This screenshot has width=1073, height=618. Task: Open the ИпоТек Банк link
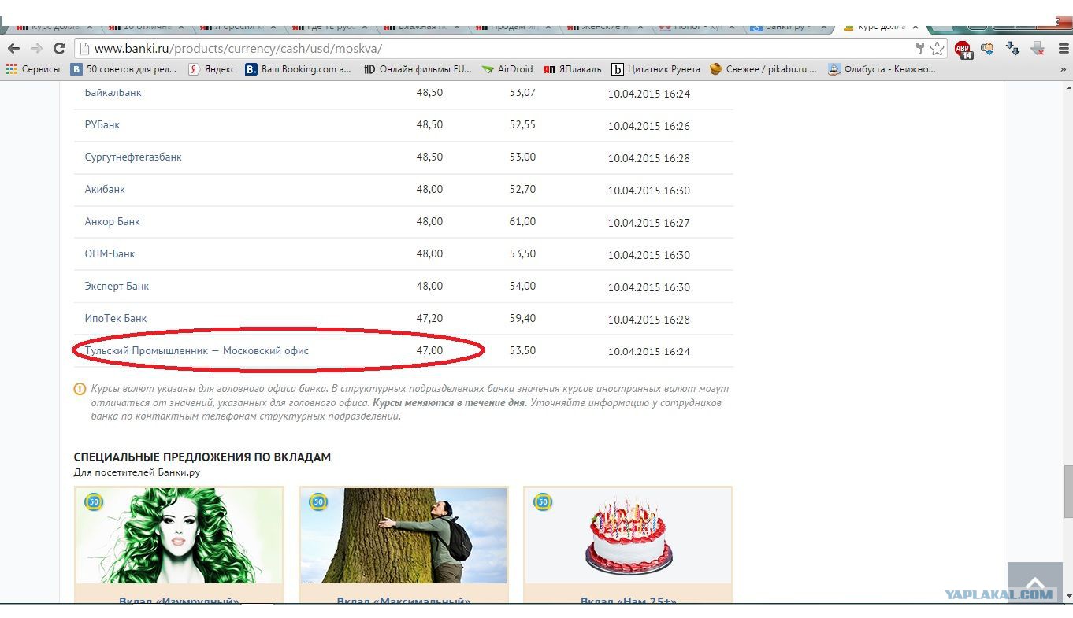pyautogui.click(x=116, y=319)
